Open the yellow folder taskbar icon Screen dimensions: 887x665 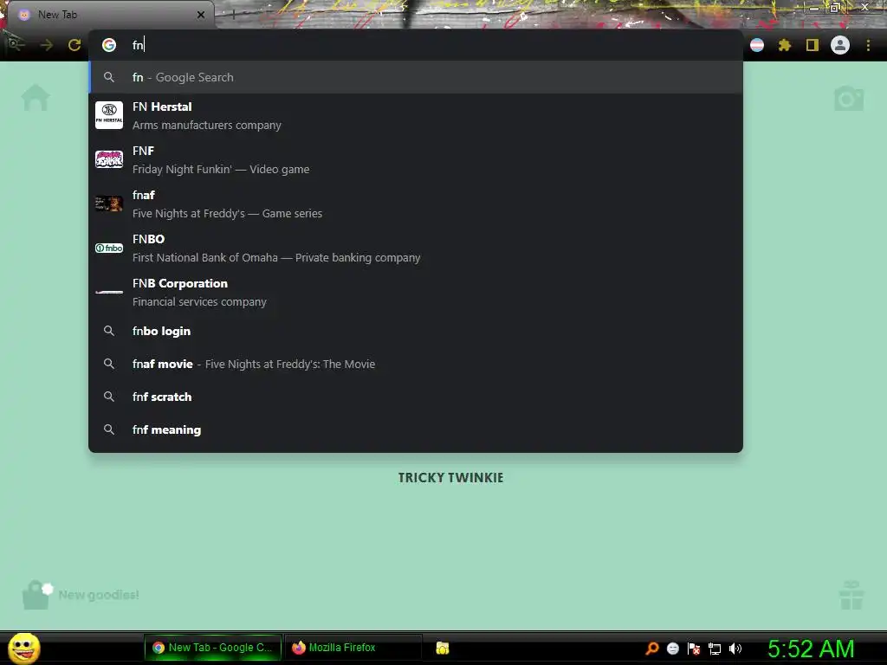pos(443,648)
